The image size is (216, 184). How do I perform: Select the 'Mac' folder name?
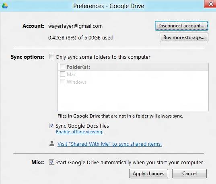pos(71,74)
